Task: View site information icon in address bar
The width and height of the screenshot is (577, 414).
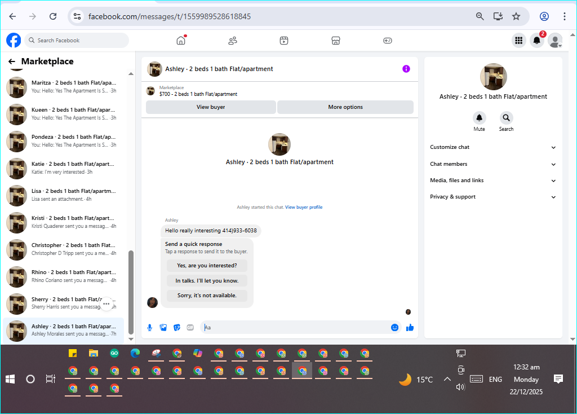Action: pyautogui.click(x=77, y=16)
